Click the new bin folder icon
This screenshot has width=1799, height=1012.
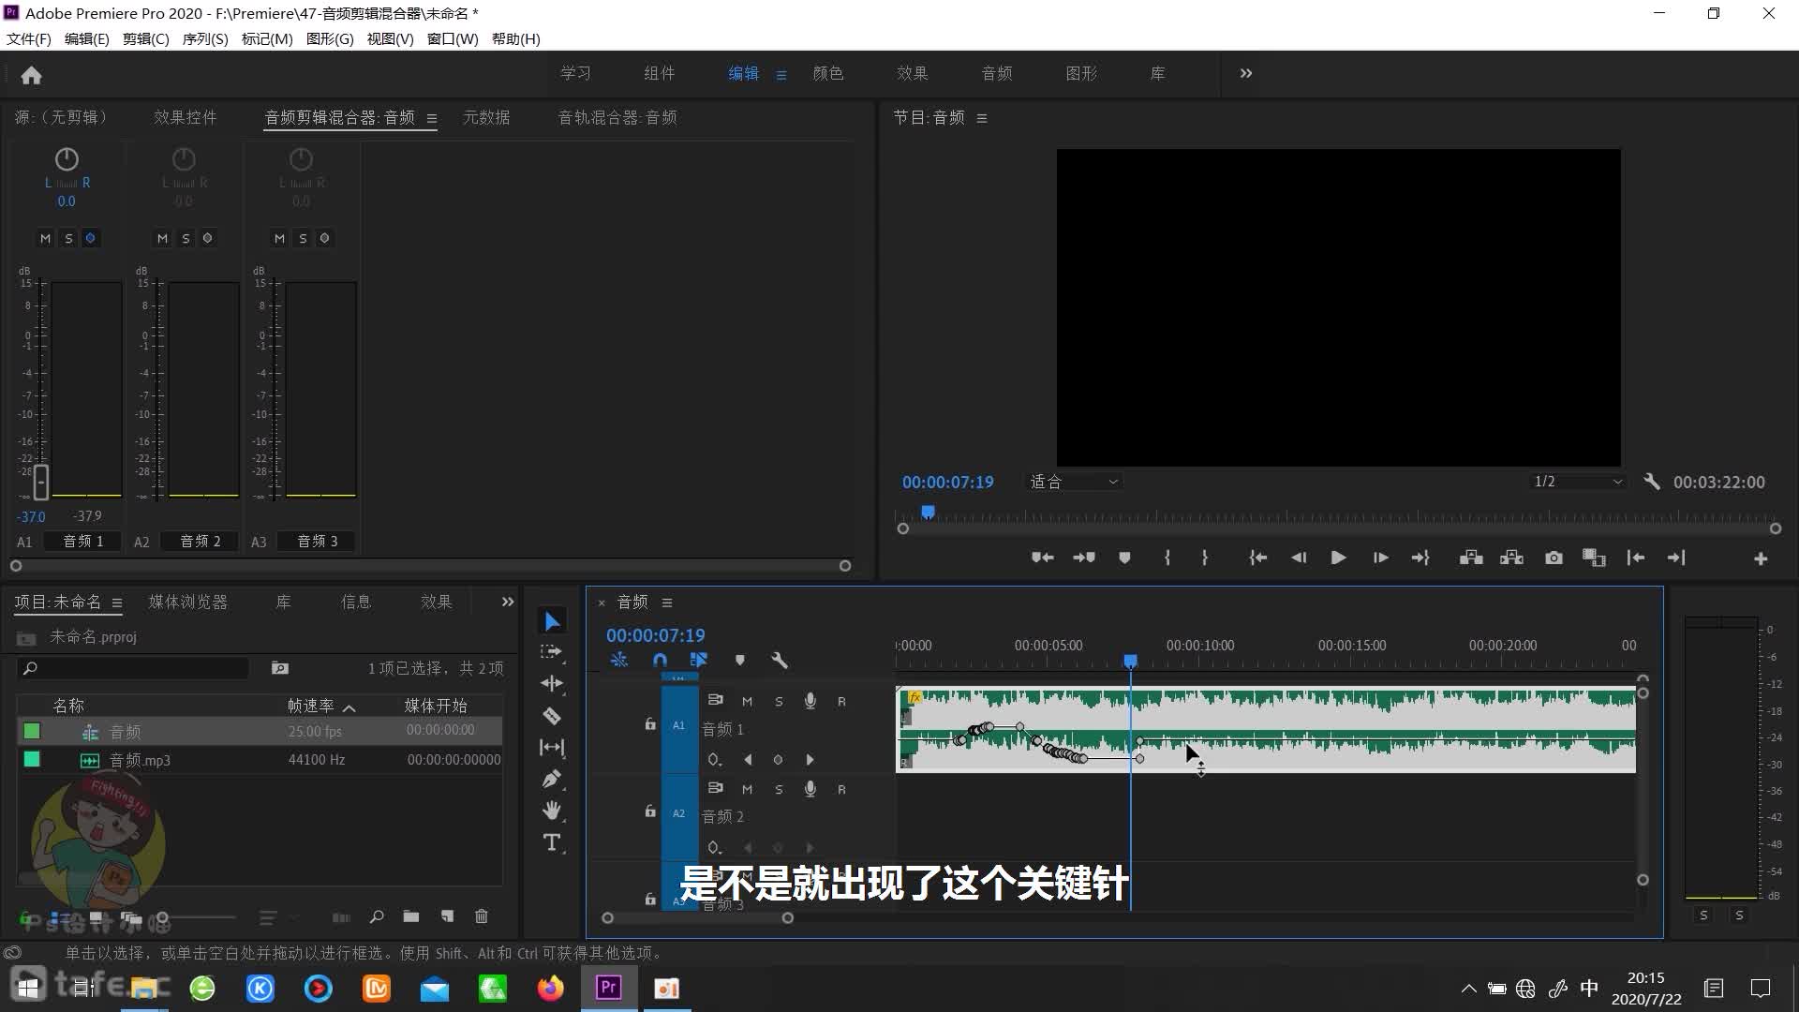[x=410, y=916]
